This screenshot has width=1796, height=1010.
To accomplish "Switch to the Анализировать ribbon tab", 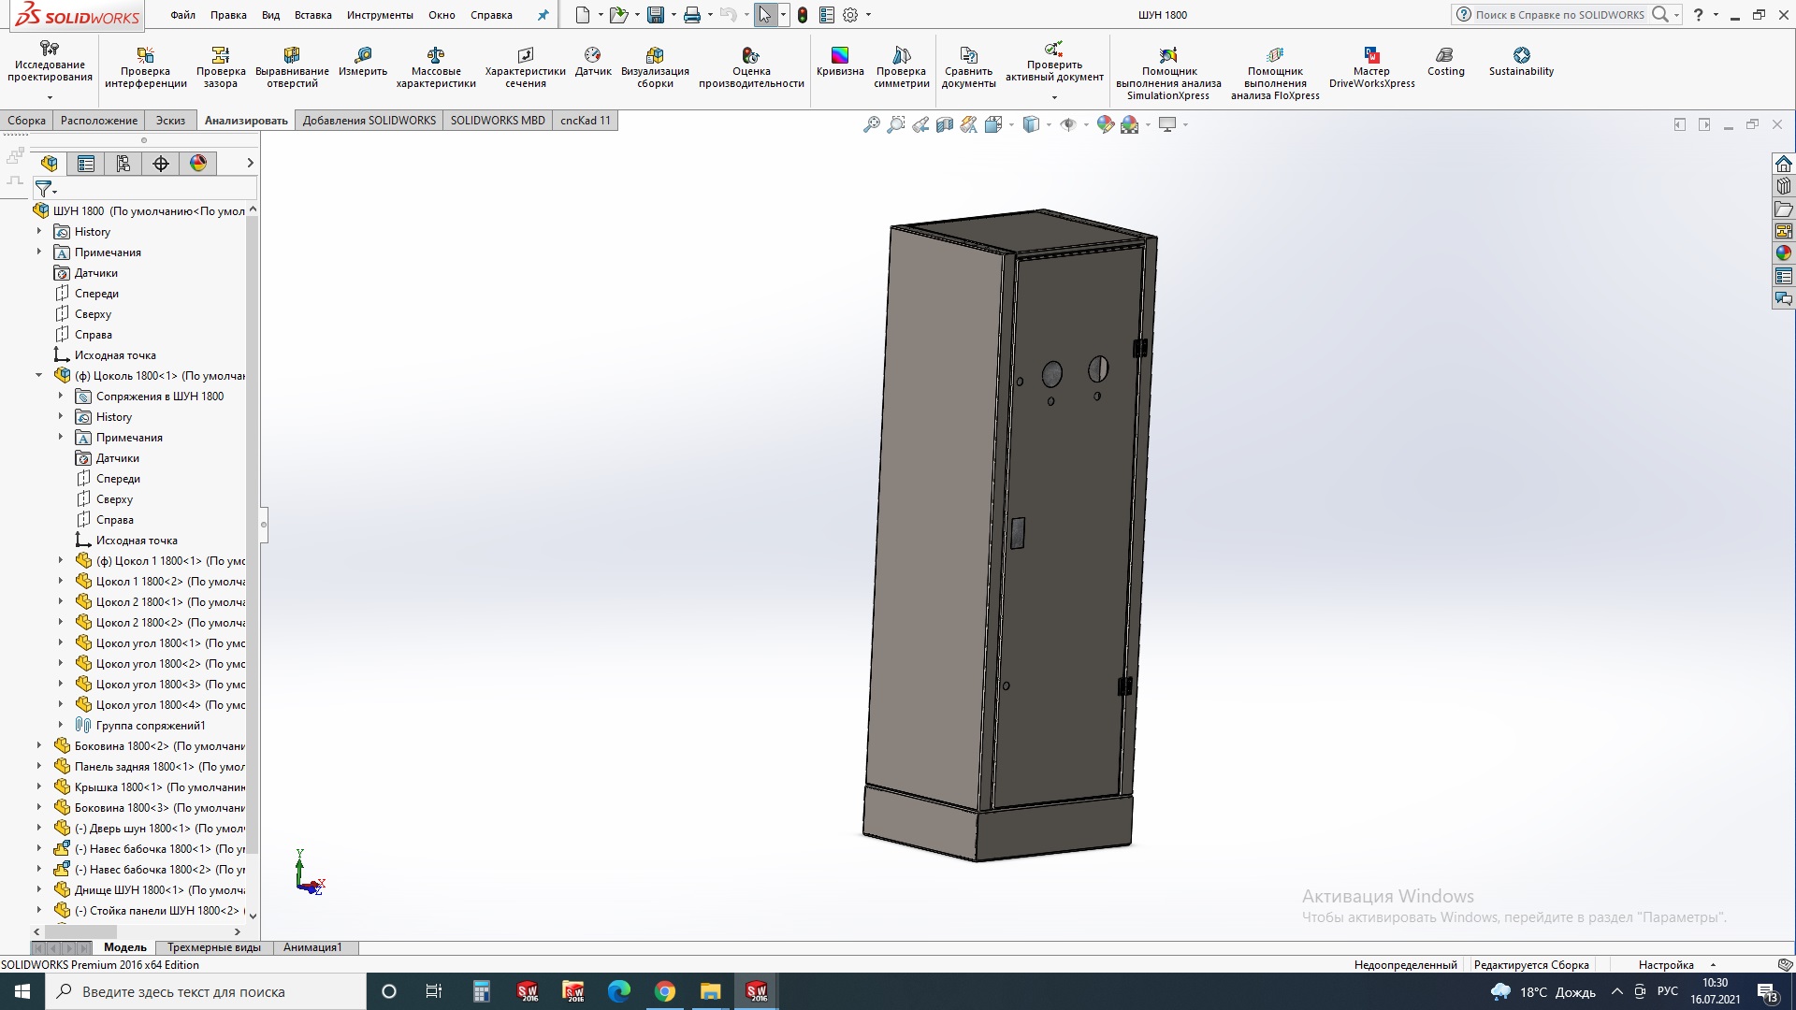I will coord(245,120).
